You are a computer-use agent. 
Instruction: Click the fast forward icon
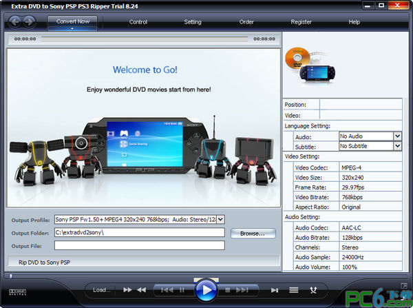click(x=127, y=290)
